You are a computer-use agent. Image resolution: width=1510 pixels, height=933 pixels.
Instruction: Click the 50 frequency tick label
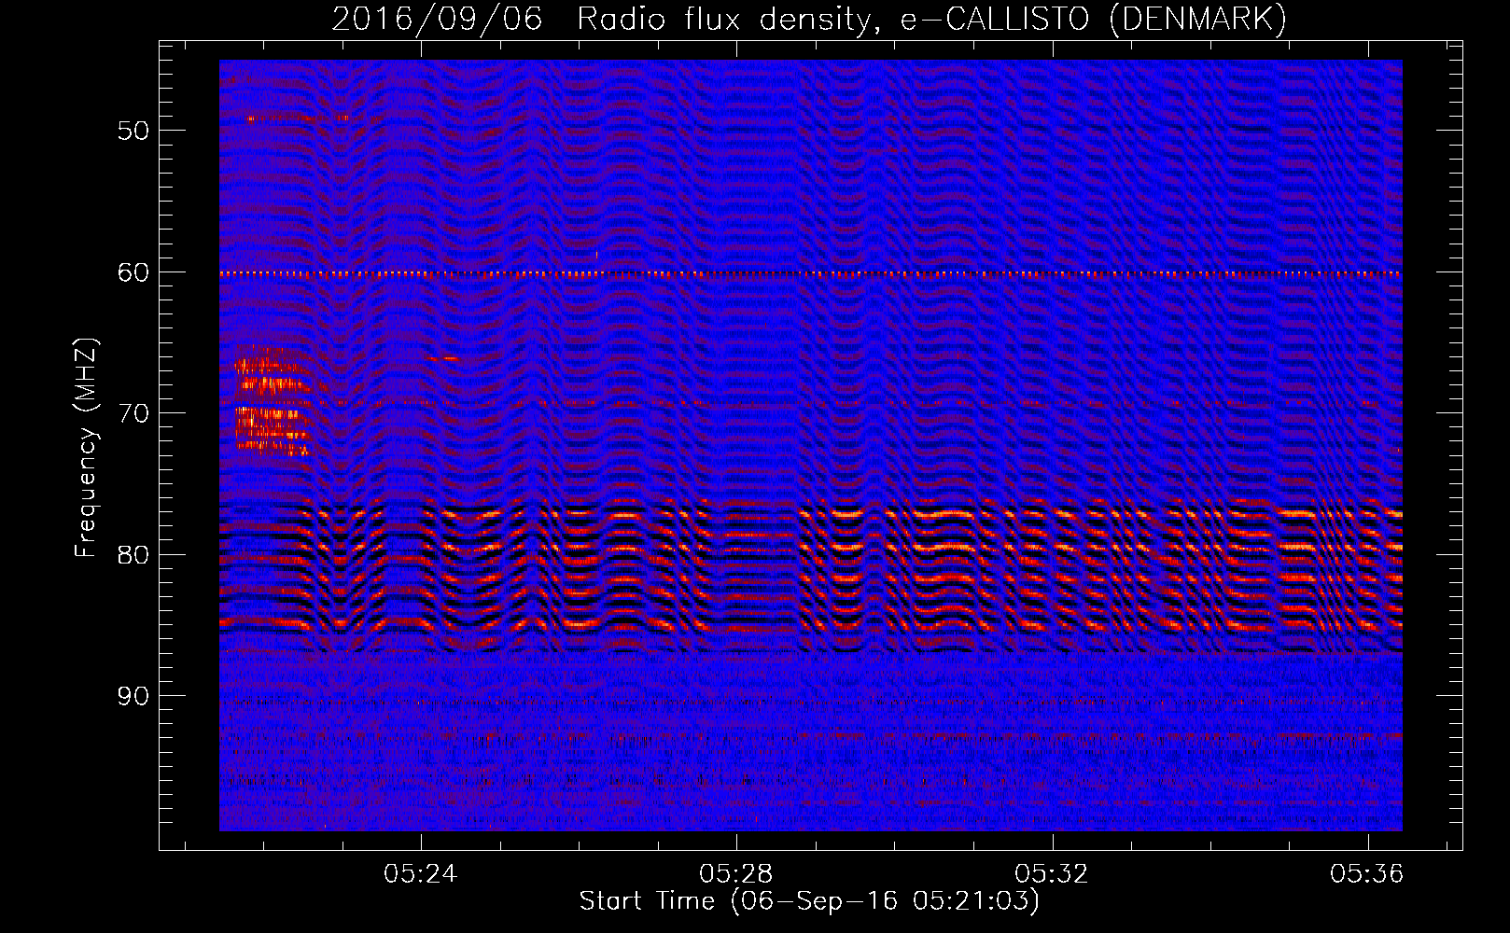[x=133, y=131]
